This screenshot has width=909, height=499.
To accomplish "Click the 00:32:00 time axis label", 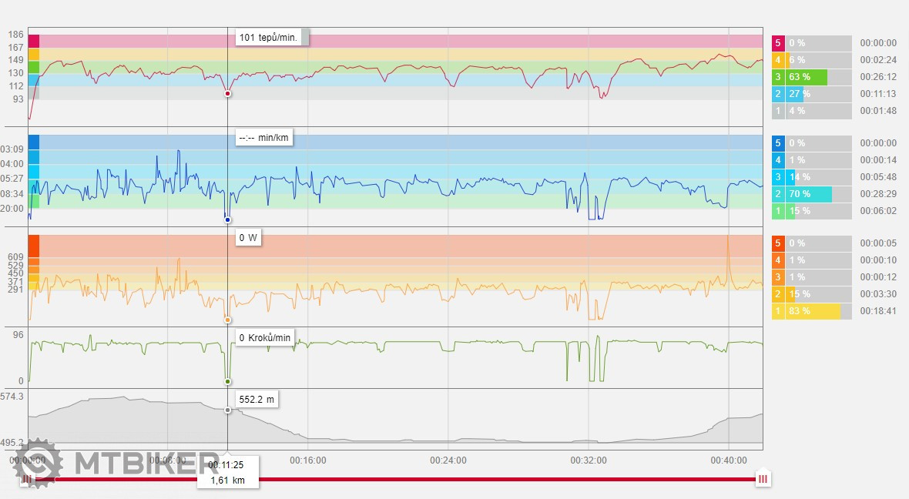I will tap(589, 460).
